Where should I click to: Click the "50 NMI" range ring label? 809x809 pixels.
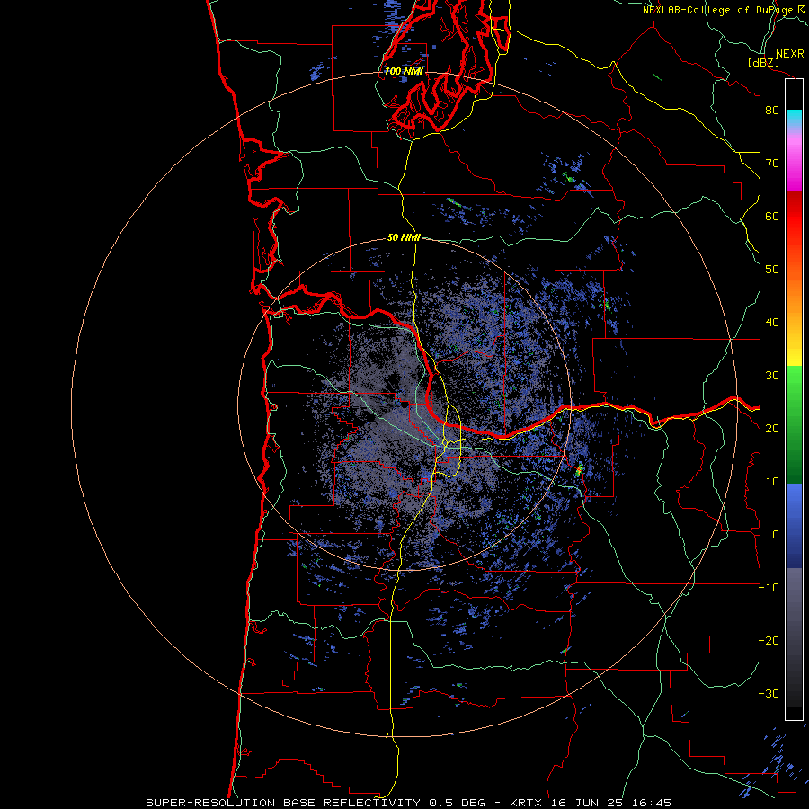[x=404, y=238]
